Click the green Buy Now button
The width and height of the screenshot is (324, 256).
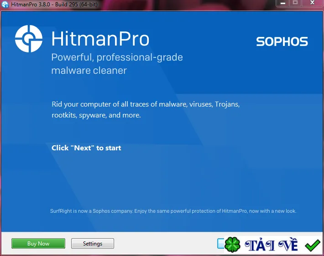point(38,244)
